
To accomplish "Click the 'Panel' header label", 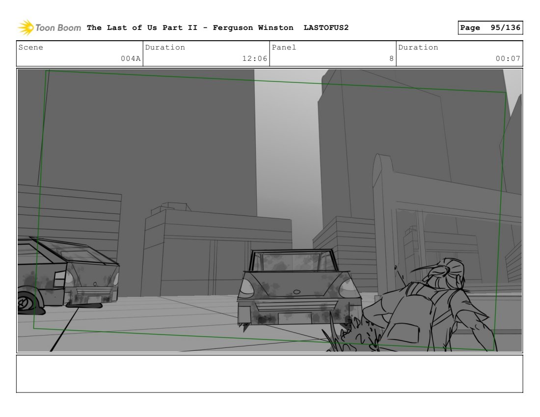I will 284,47.
